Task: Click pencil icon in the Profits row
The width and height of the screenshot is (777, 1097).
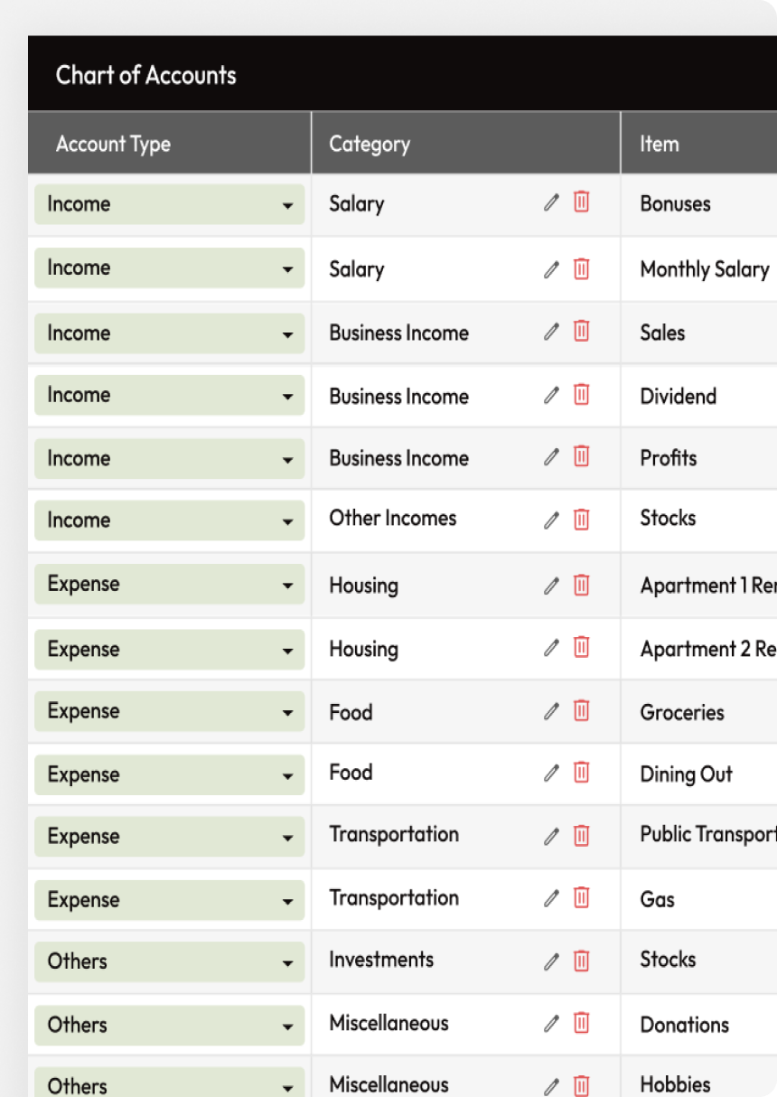Action: pos(551,457)
